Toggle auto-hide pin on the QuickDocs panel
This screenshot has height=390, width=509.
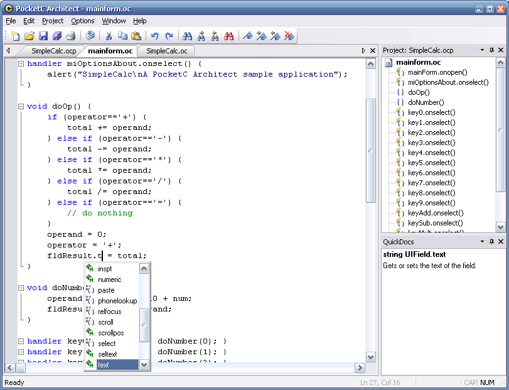pyautogui.click(x=490, y=241)
